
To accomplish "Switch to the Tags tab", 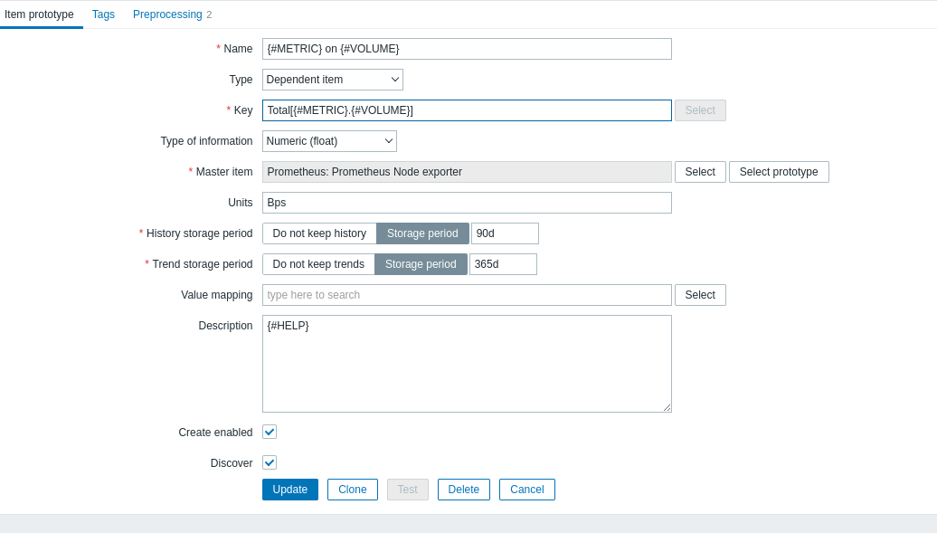I will (x=102, y=14).
